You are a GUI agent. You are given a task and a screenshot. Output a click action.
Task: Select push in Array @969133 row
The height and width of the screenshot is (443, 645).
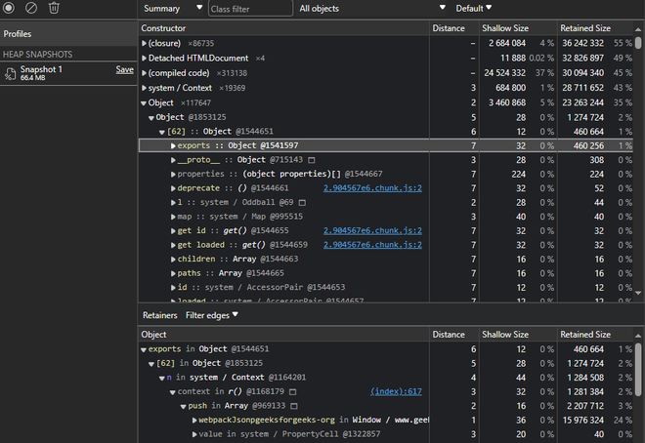(386, 406)
